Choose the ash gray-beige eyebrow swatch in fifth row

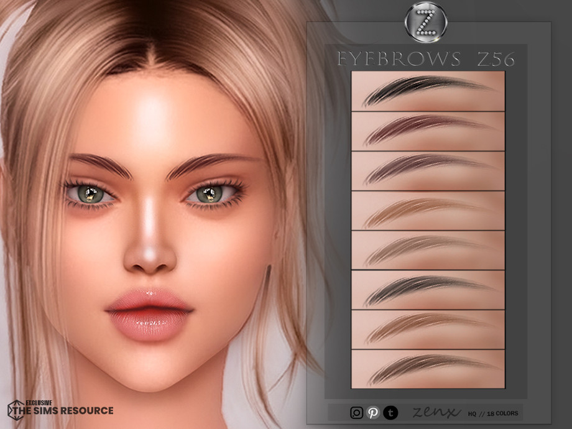[x=428, y=250]
